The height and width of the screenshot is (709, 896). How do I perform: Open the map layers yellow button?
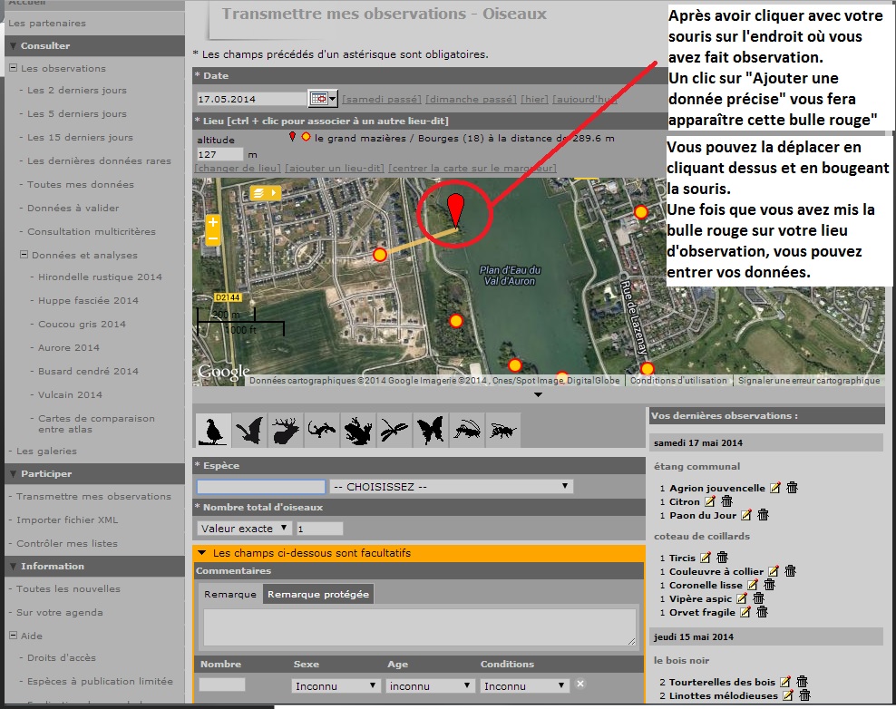tap(265, 193)
